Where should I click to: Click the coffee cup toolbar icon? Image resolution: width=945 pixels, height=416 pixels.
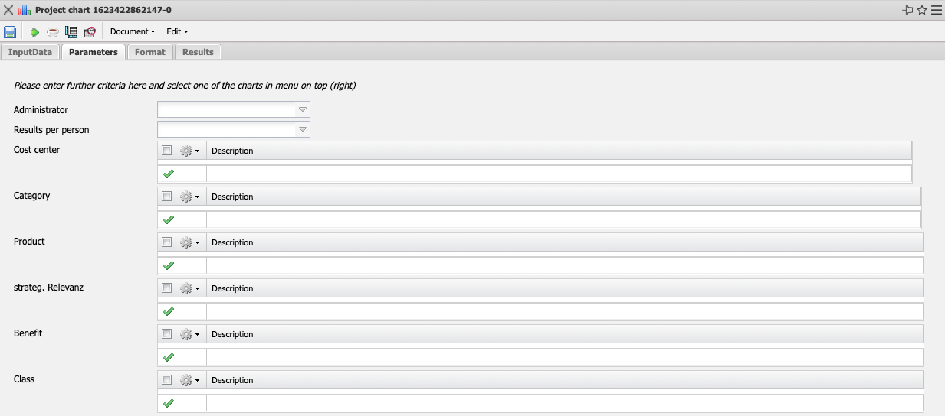point(53,32)
